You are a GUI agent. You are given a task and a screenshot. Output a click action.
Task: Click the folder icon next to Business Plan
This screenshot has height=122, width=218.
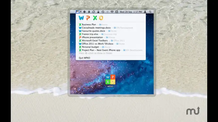(100, 24)
